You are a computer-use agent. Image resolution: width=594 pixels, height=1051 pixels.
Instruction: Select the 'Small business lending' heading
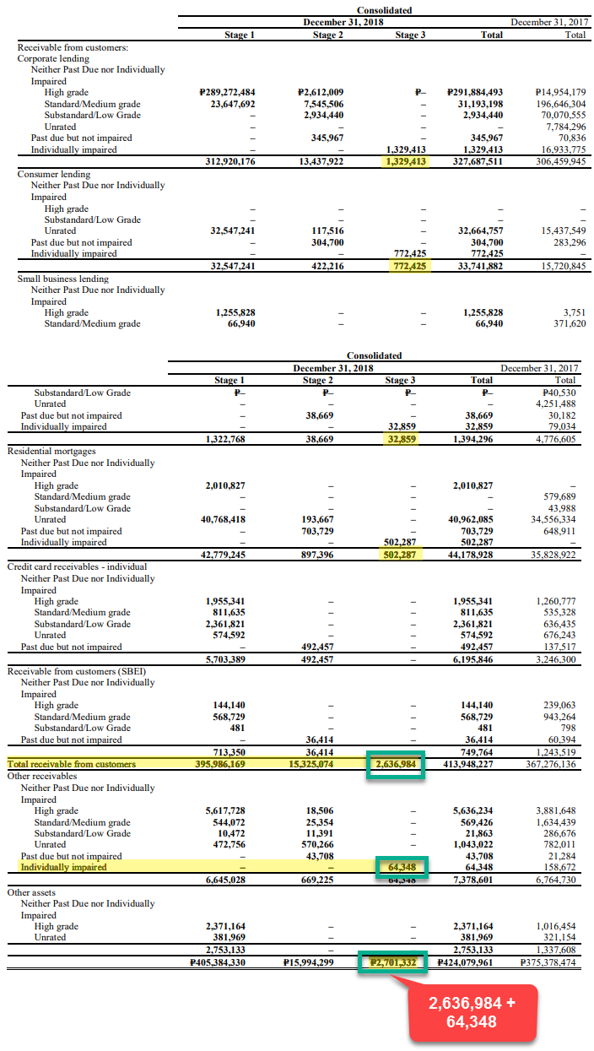pos(62,278)
